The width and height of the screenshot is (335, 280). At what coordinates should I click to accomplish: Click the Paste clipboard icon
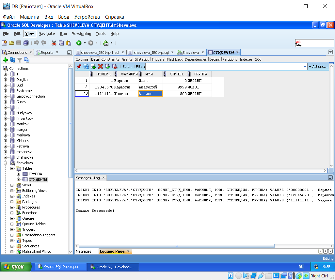coord(68,43)
